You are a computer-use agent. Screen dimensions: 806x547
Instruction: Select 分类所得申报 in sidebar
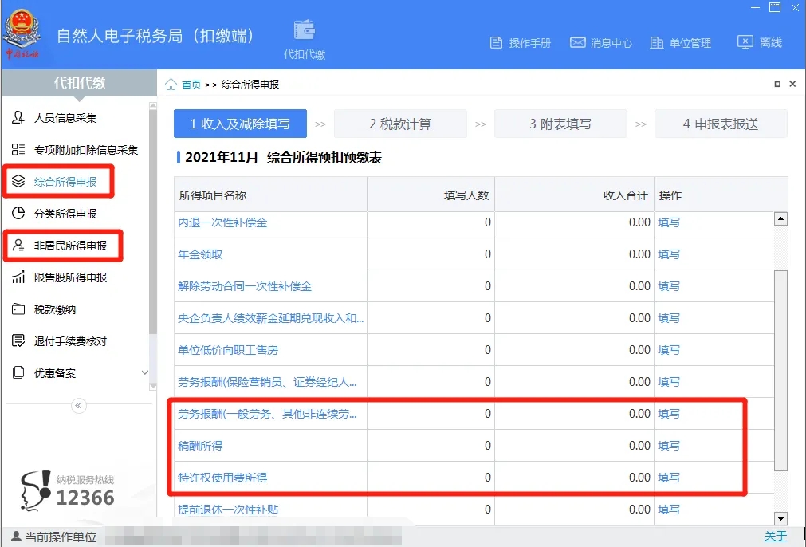65,214
